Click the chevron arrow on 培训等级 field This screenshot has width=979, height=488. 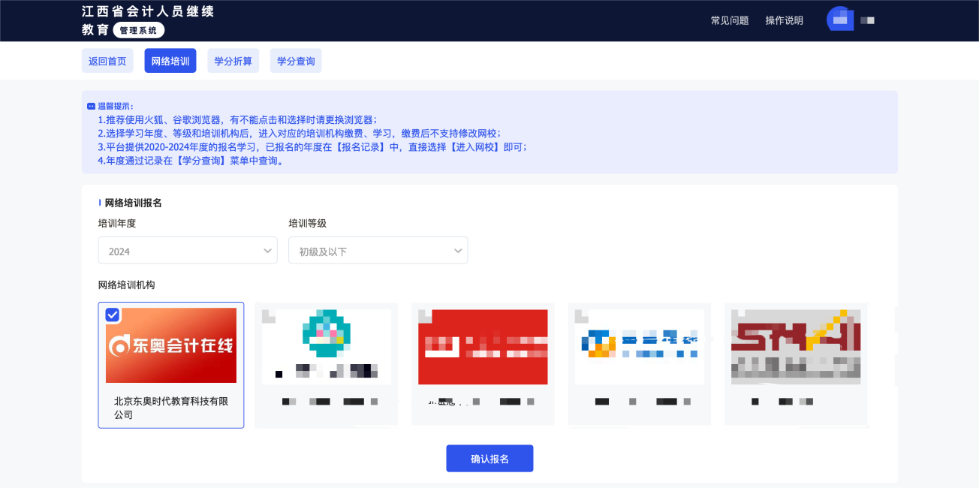[x=458, y=250]
